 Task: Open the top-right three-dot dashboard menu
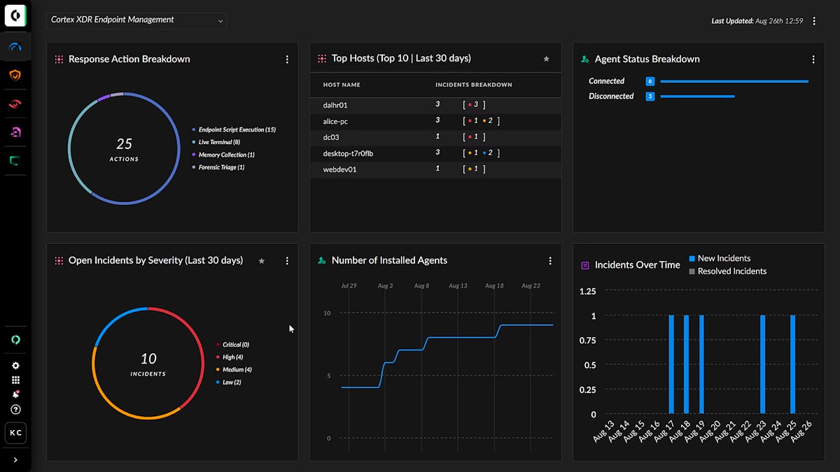click(814, 21)
